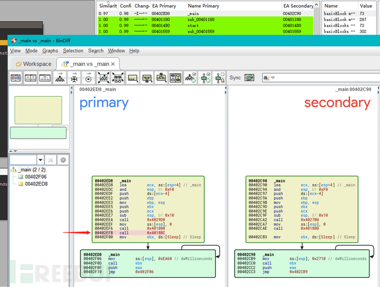Click the matched functions table vertical scrollbar
Image resolution: width=380 pixels, height=287 pixels.
coord(316,19)
